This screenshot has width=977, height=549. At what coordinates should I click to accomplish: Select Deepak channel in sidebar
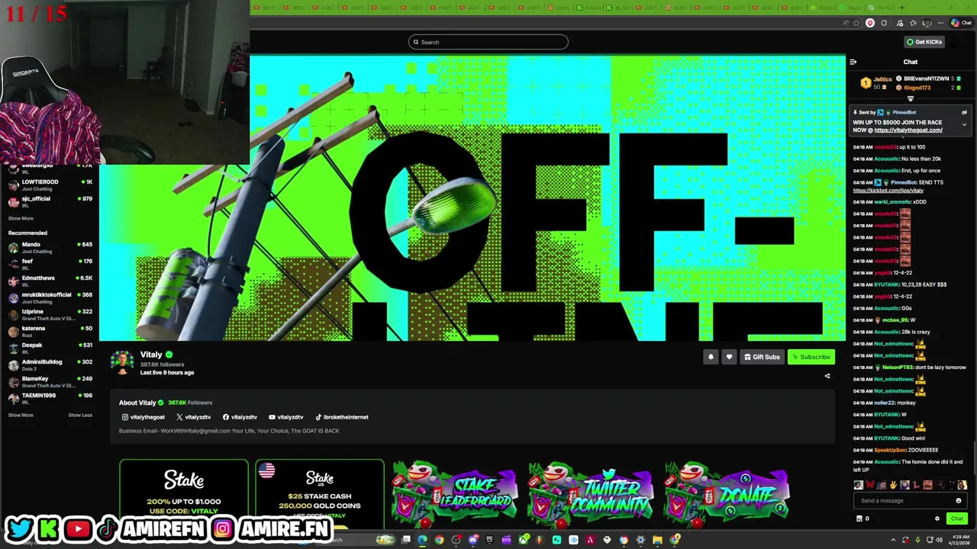click(x=50, y=348)
